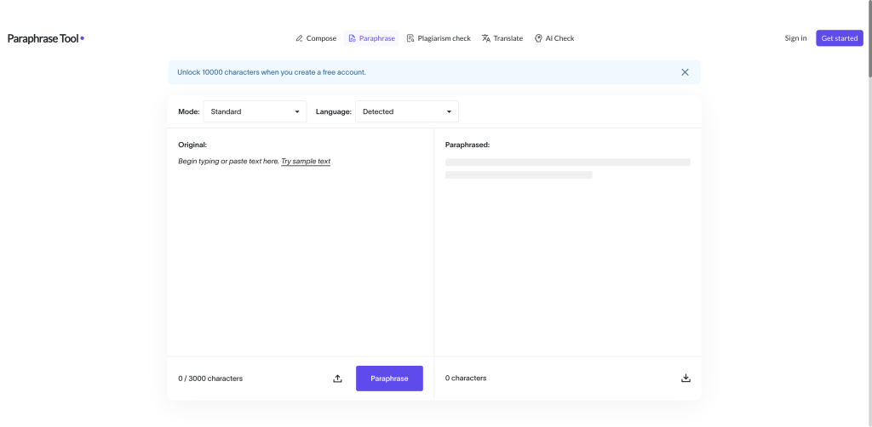Image resolution: width=872 pixels, height=427 pixels.
Task: Click the Sign in link
Action: click(795, 38)
